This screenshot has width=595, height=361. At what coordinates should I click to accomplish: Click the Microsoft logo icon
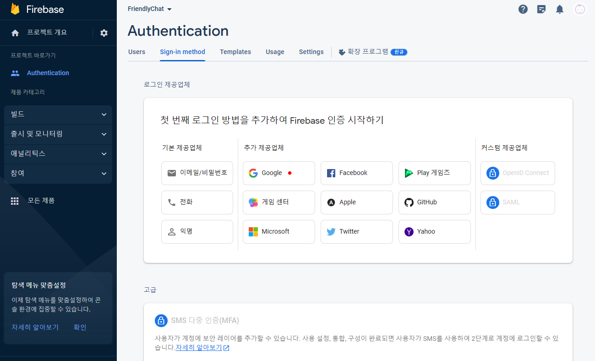click(x=253, y=232)
